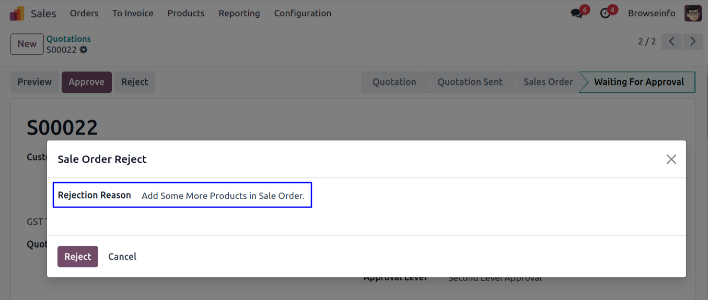The height and width of the screenshot is (300, 708).
Task: Open the Orders menu
Action: (x=84, y=14)
